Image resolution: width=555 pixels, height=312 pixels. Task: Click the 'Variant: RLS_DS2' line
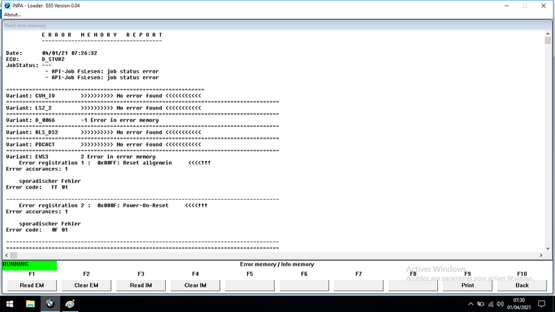coord(103,132)
